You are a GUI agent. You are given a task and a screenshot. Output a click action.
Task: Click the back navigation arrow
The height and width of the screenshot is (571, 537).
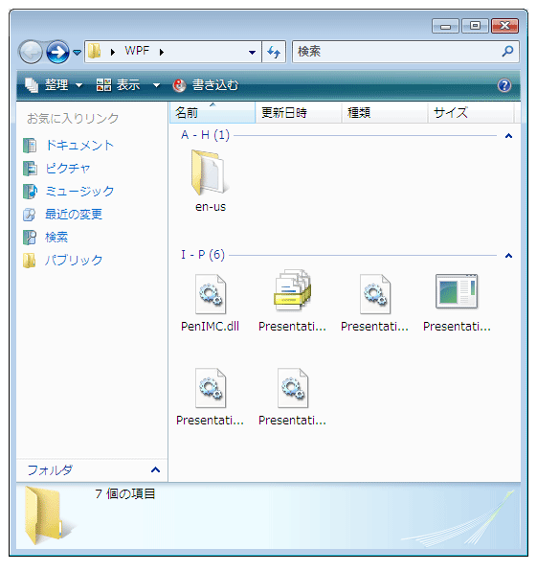[31, 52]
